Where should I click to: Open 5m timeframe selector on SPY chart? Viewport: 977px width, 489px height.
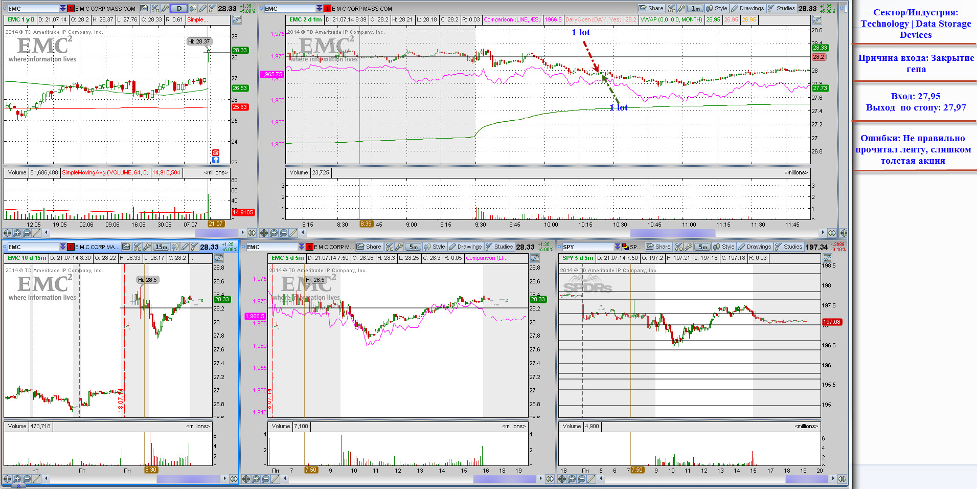703,247
